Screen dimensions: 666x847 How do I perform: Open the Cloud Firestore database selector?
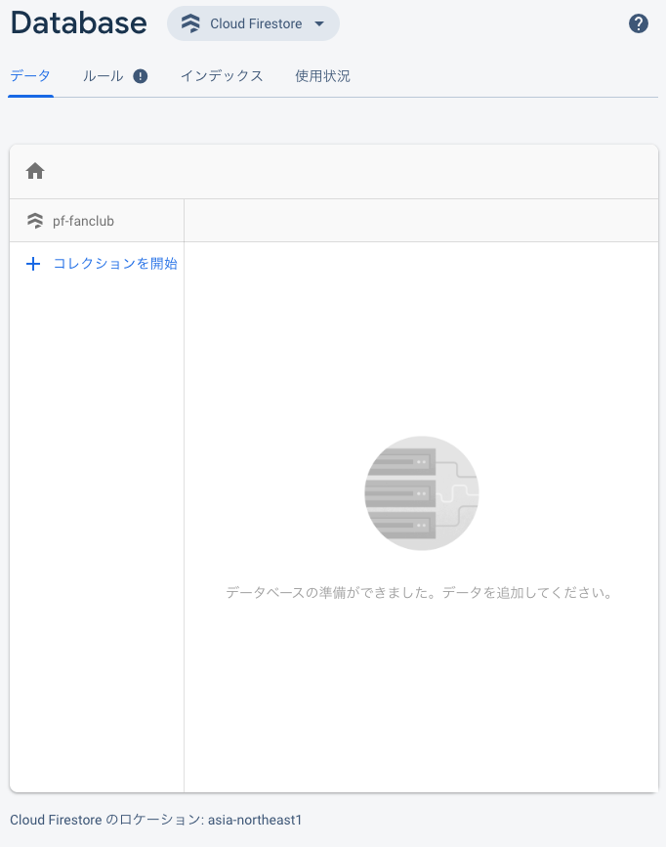pyautogui.click(x=253, y=22)
